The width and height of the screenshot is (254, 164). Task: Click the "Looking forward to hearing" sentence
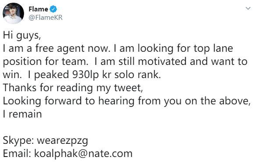(68, 101)
